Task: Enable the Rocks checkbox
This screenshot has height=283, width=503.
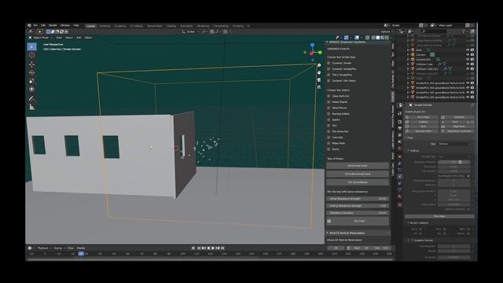Action: click(x=329, y=149)
